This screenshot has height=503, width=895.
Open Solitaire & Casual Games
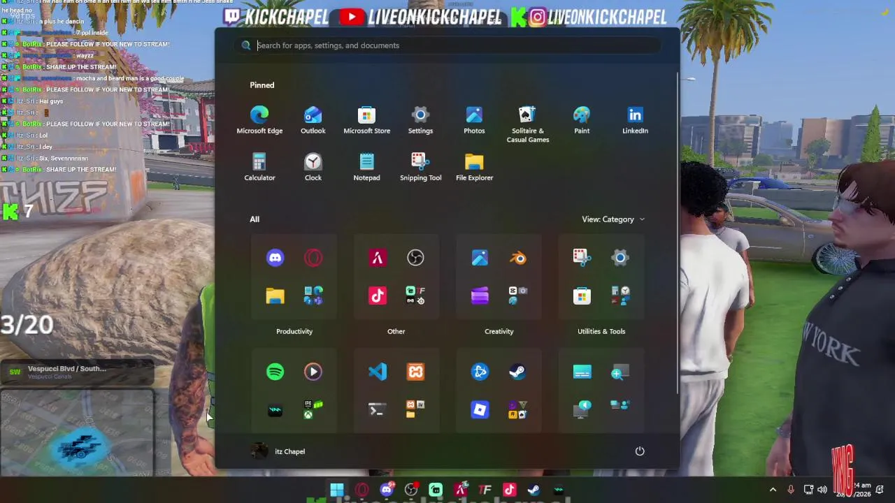pos(528,124)
